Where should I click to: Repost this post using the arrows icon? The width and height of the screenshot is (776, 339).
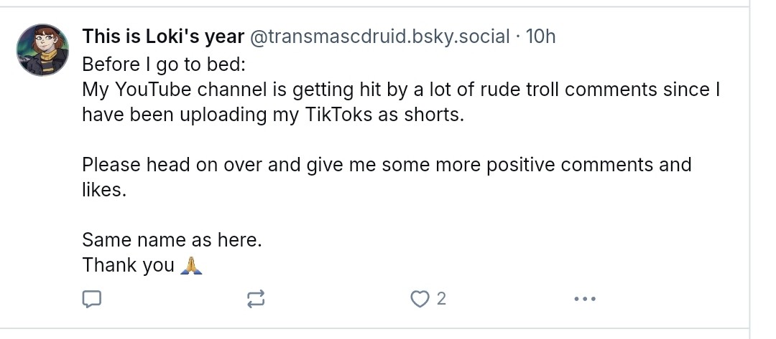(x=256, y=299)
